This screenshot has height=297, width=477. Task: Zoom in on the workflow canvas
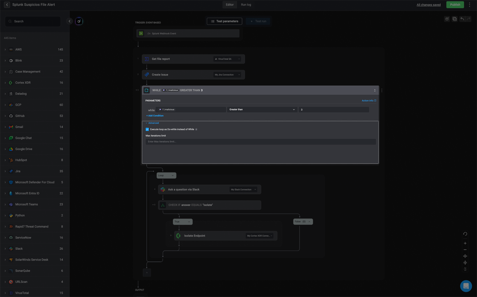coord(465,243)
